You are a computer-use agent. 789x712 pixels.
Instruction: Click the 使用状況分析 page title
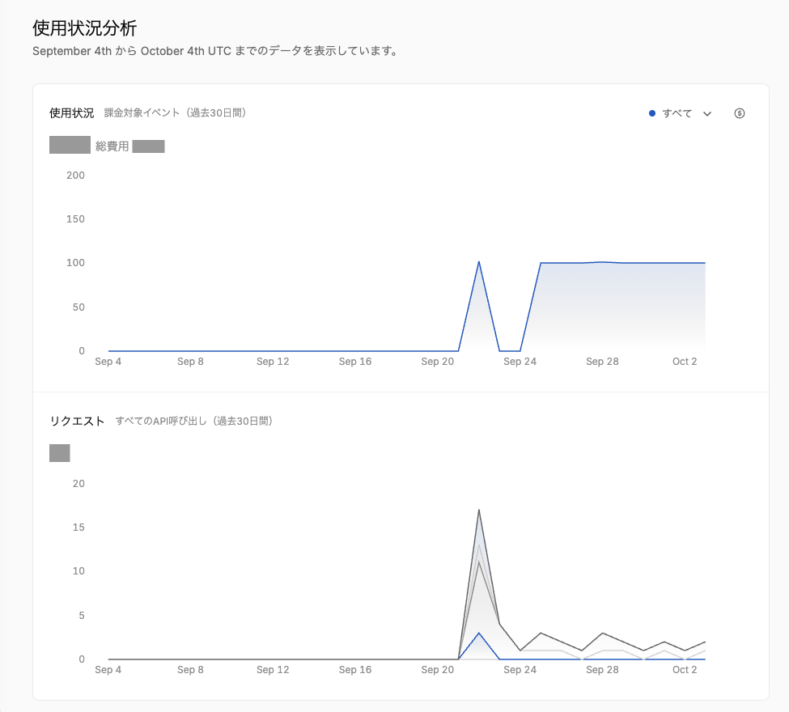pos(84,28)
